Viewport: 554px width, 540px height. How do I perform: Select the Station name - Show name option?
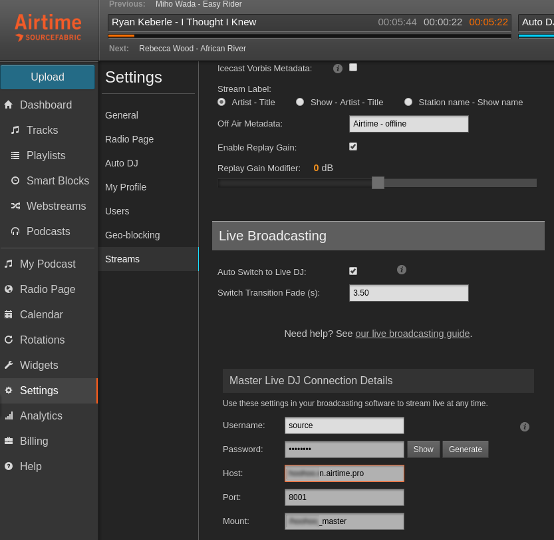[408, 102]
